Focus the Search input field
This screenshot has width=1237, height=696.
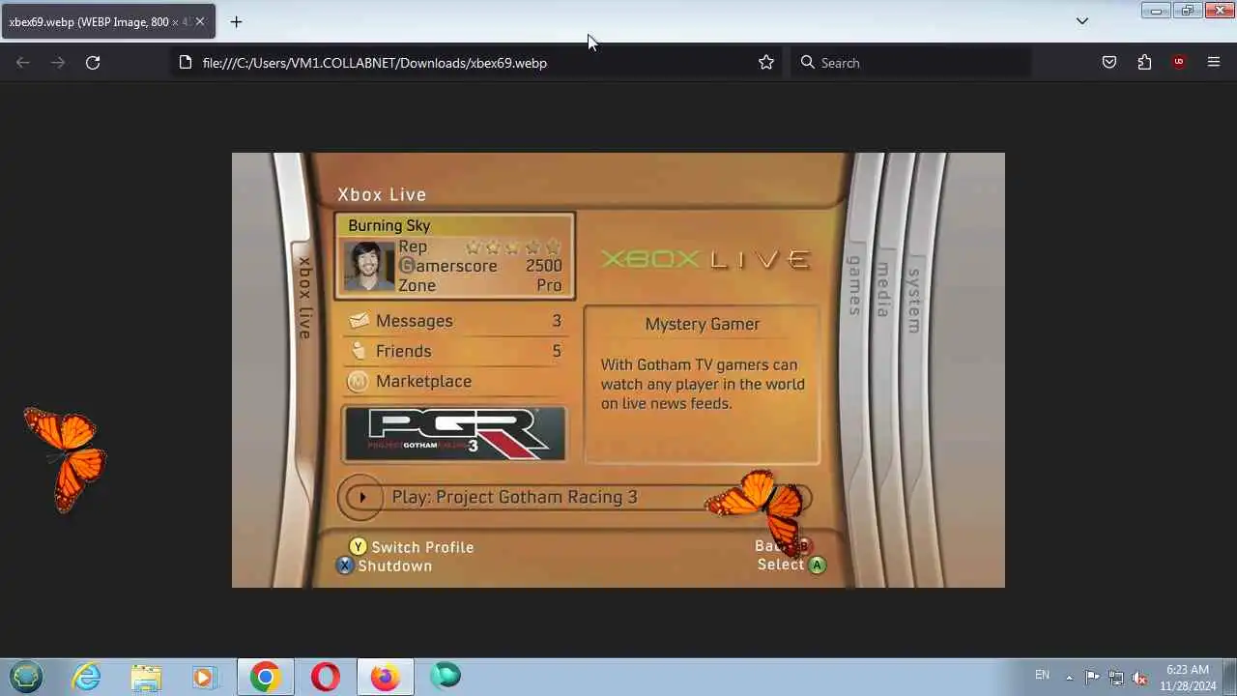pyautogui.click(x=910, y=63)
